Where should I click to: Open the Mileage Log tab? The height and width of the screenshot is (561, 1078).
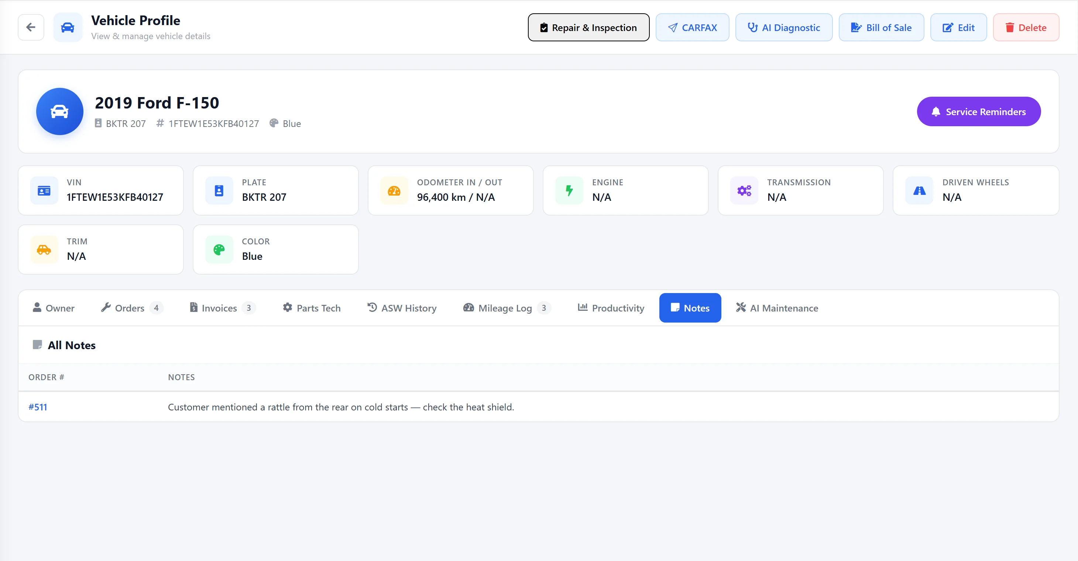pos(507,308)
